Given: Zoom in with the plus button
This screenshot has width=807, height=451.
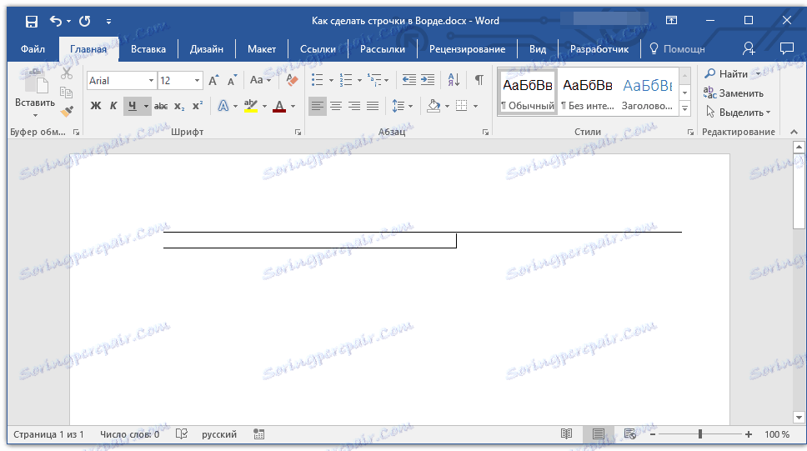Looking at the screenshot, I should (x=749, y=434).
